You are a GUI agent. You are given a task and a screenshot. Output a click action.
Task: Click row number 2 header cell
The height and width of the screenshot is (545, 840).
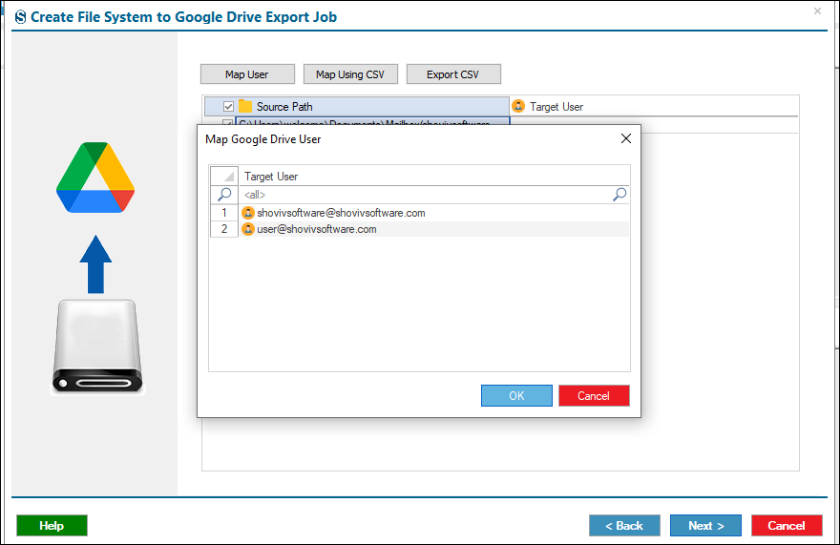[x=224, y=229]
